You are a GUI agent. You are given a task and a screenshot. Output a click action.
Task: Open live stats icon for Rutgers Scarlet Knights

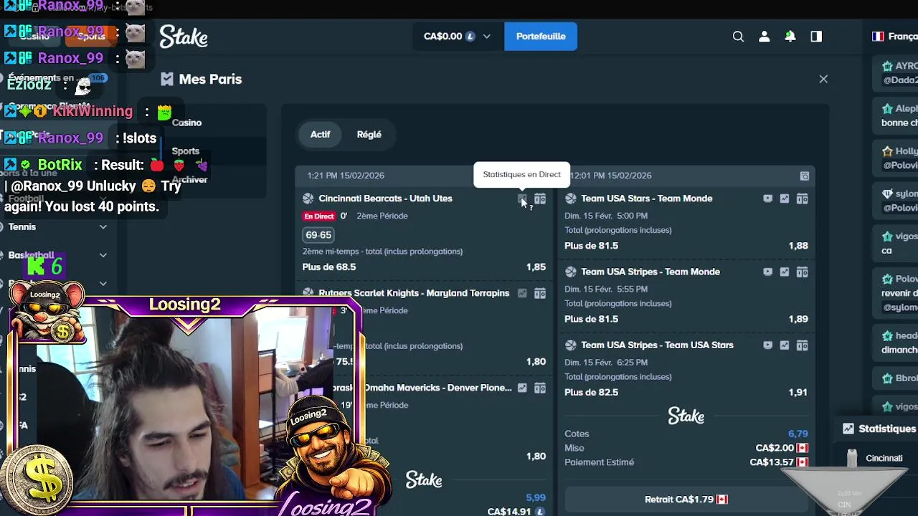point(522,293)
